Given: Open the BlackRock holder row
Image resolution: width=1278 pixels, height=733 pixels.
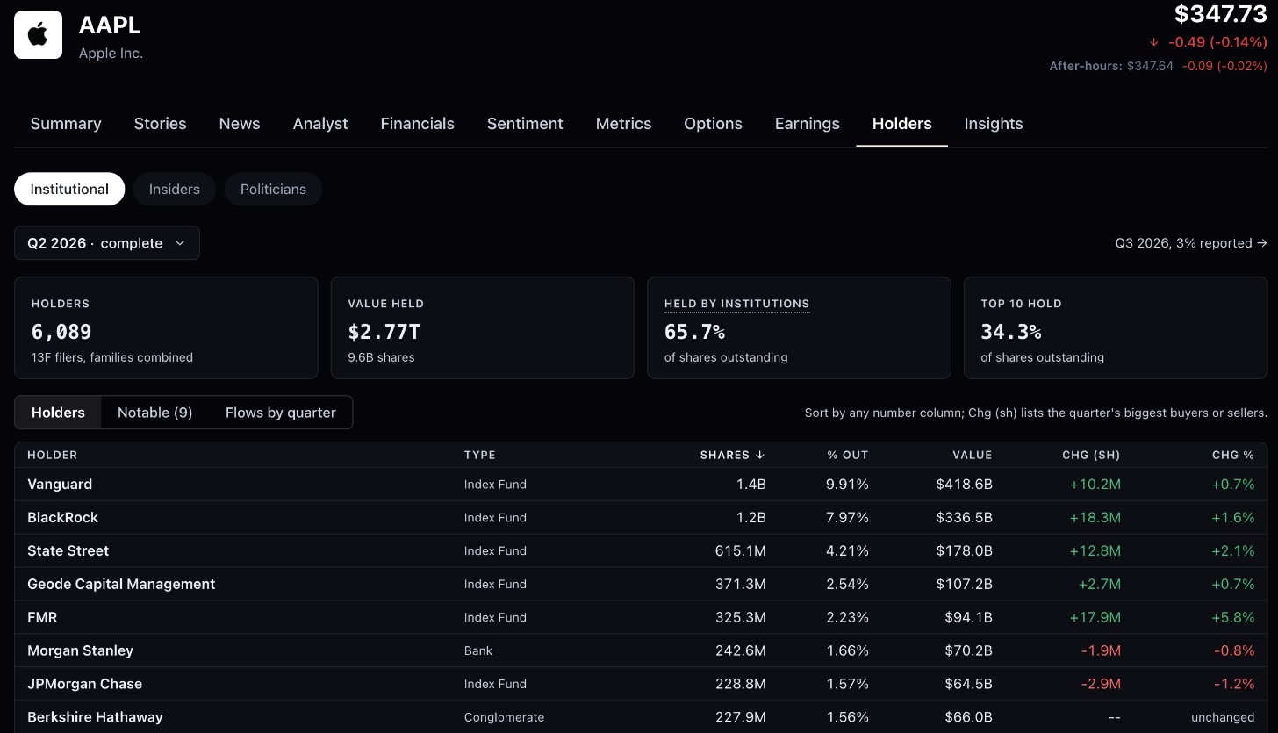Looking at the screenshot, I should point(641,517).
